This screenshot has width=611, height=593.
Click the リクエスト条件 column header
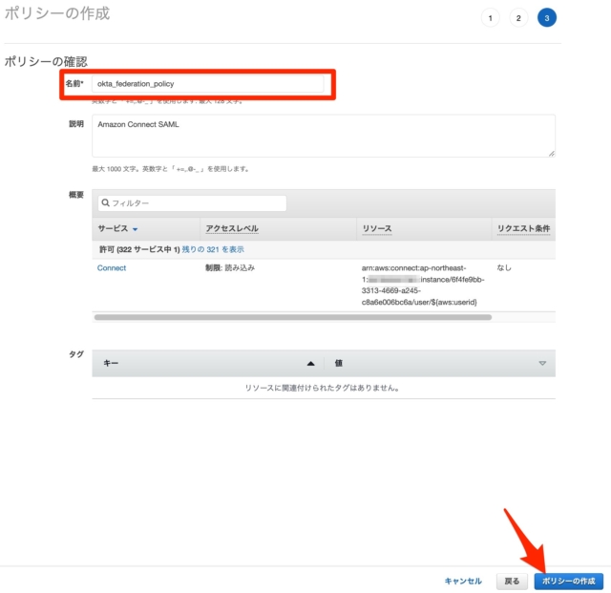(523, 229)
